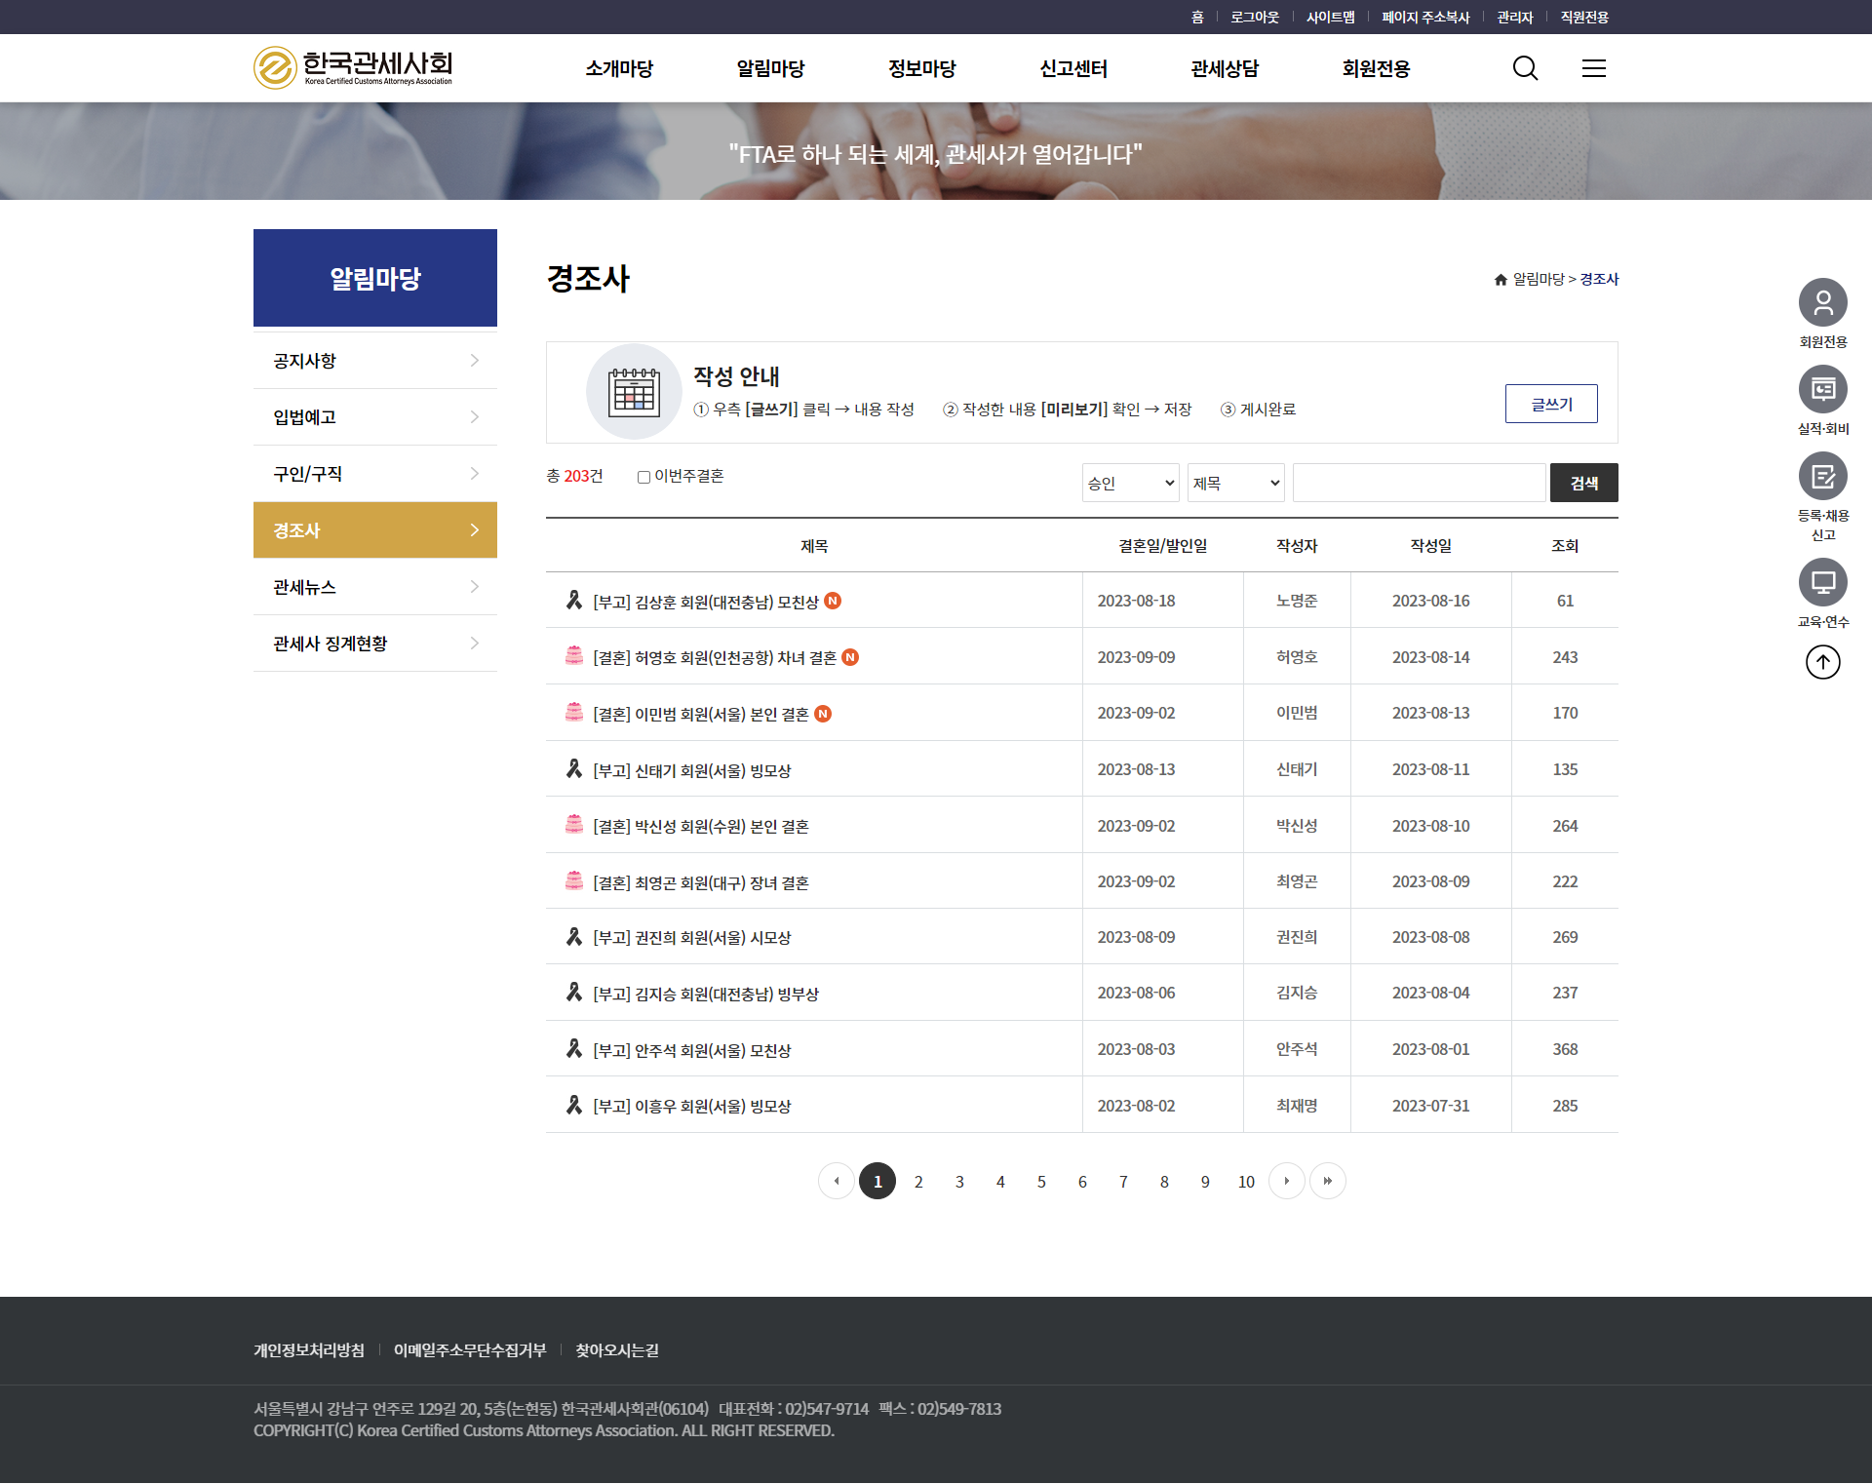Image resolution: width=1872 pixels, height=1484 pixels.
Task: Open the 실적·회비 quick icon
Action: tap(1822, 390)
